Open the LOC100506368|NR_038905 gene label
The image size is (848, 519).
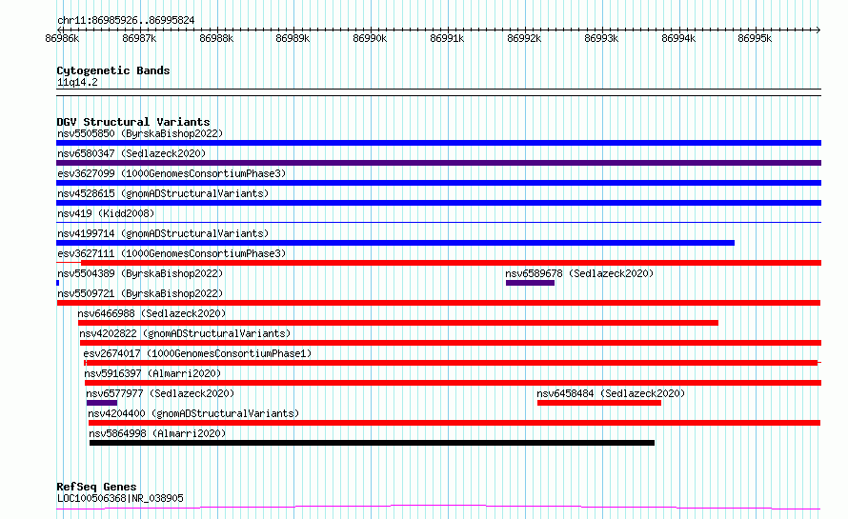(120, 498)
